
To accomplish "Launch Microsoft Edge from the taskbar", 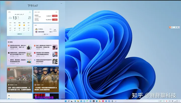I will [x=97, y=101].
